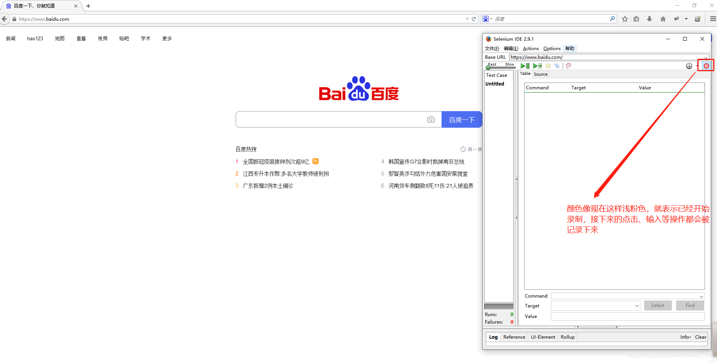
Task: Open the hao123 link
Action: [x=35, y=38]
